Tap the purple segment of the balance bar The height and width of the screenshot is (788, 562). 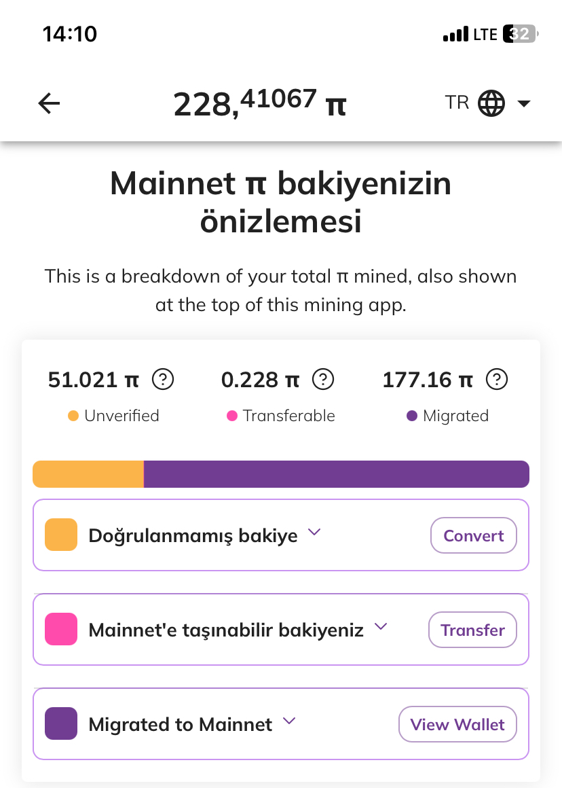[x=337, y=474]
